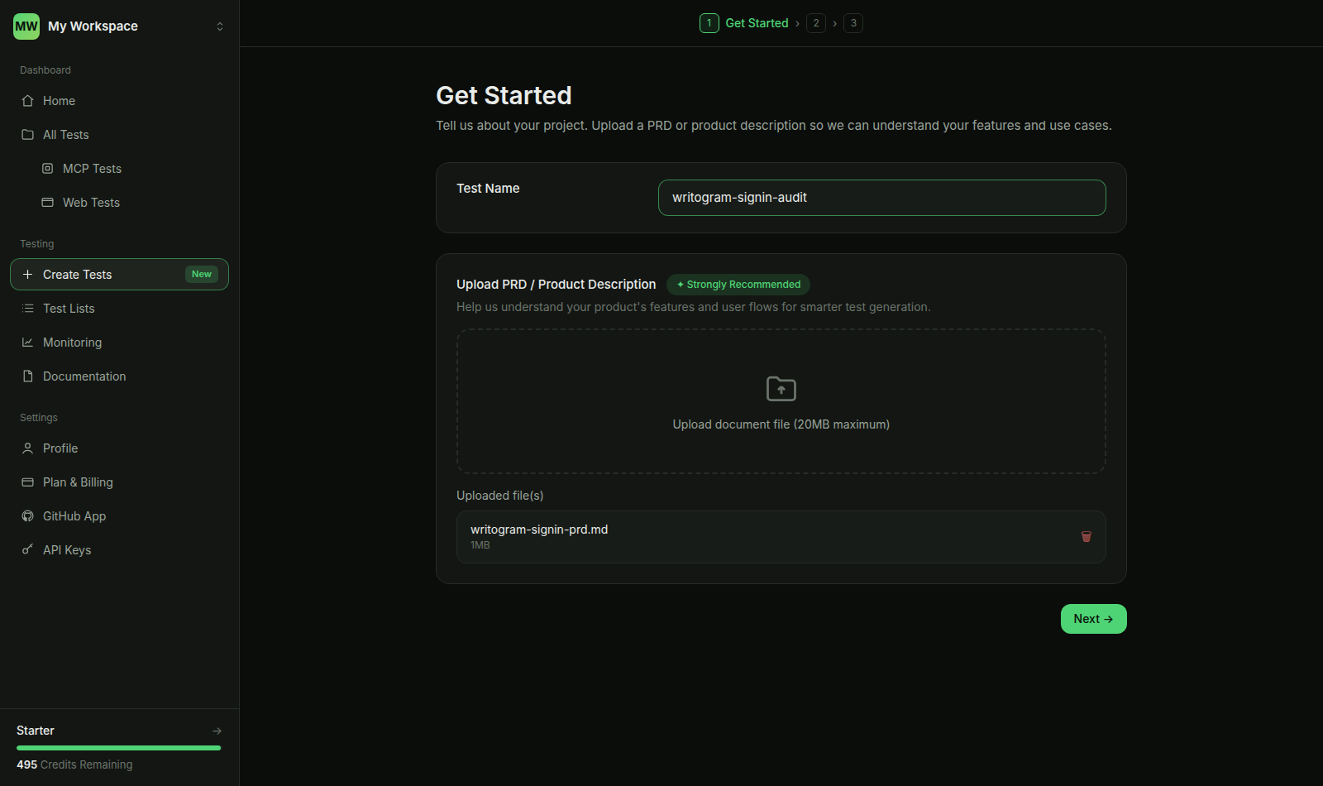Click the Create Tests plus icon
This screenshot has width=1323, height=786.
27,275
